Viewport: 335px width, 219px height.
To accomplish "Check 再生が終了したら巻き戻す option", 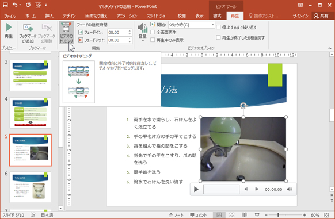I will click(218, 37).
